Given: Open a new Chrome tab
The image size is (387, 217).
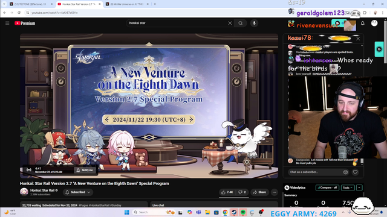Looking at the screenshot, I should (155, 4).
